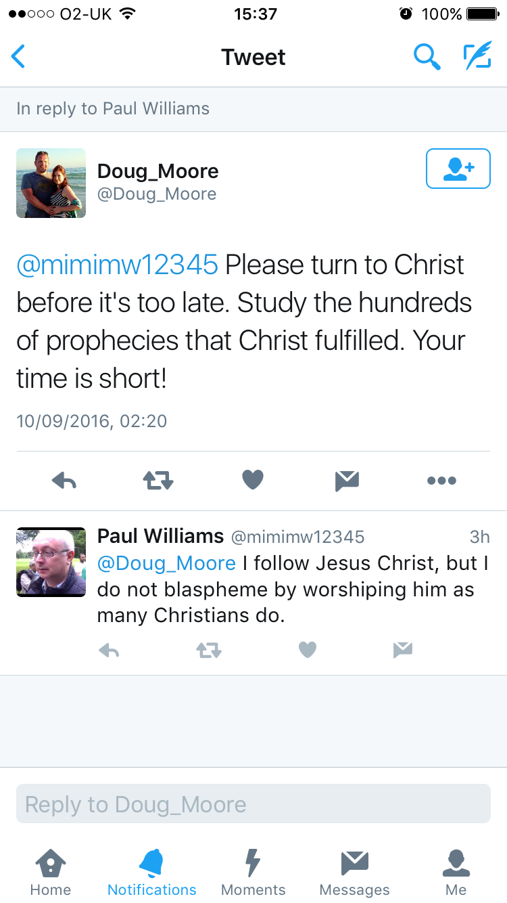Open the search magnifier icon
Screen dimensions: 507x903
click(427, 57)
